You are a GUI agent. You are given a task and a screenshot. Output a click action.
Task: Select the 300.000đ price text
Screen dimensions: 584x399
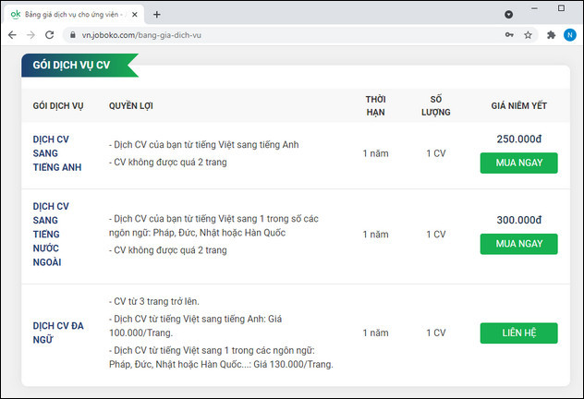518,220
